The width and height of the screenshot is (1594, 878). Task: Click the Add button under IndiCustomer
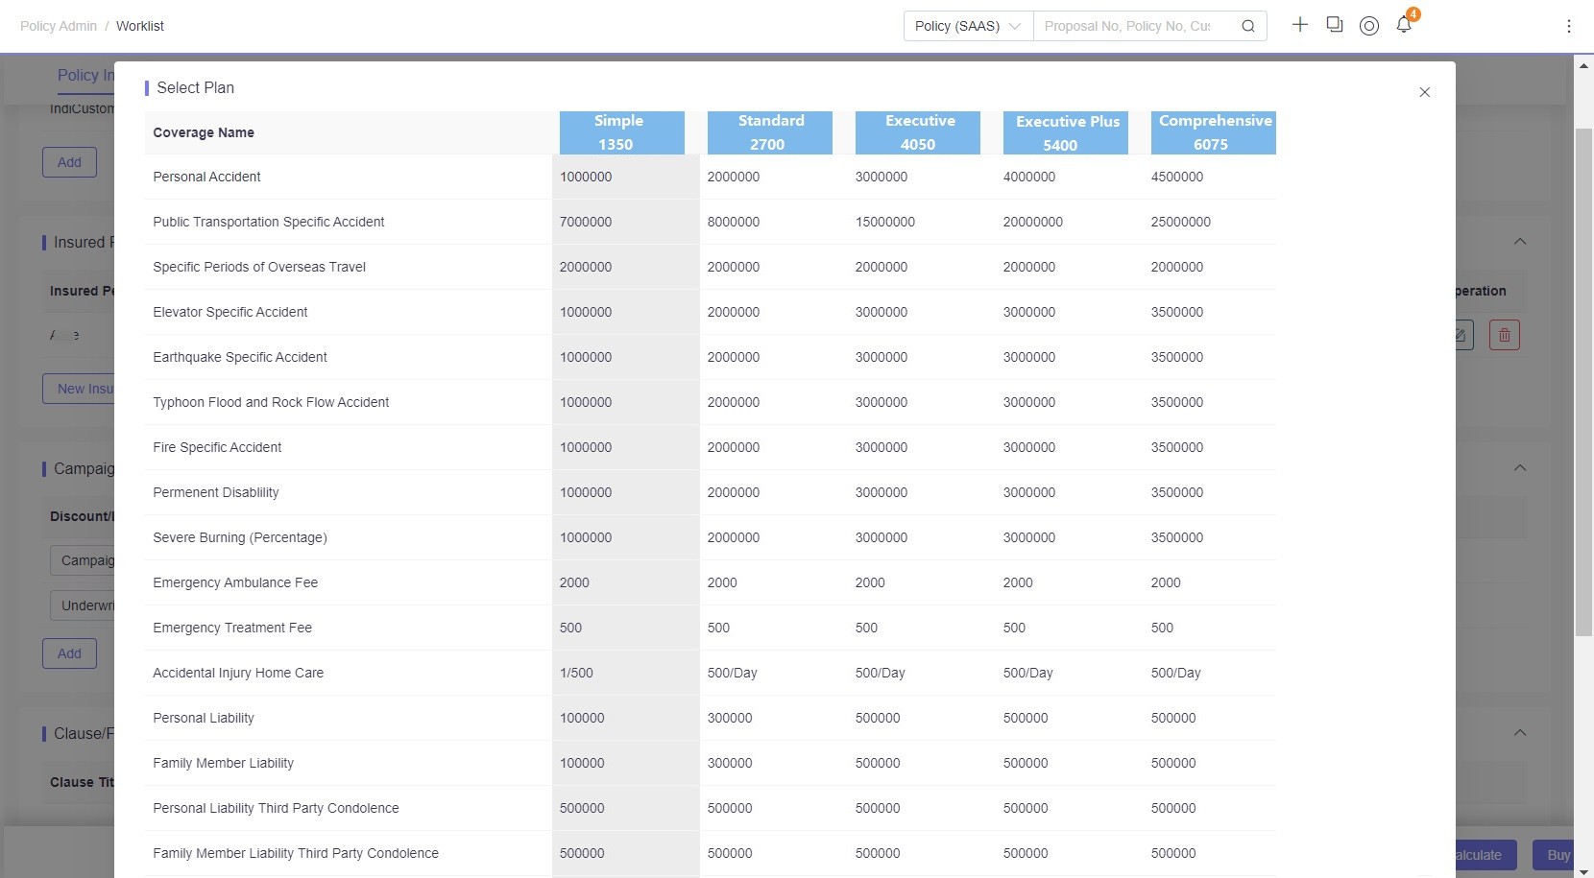coord(69,162)
